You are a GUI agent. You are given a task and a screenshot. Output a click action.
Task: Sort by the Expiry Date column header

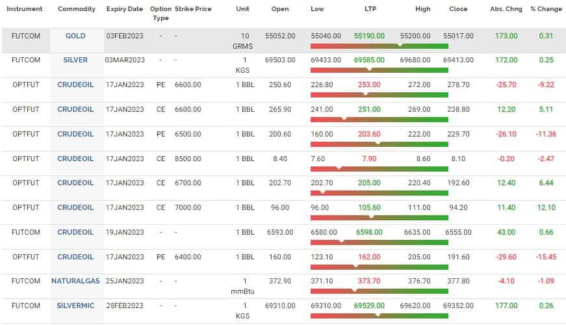[x=125, y=8]
